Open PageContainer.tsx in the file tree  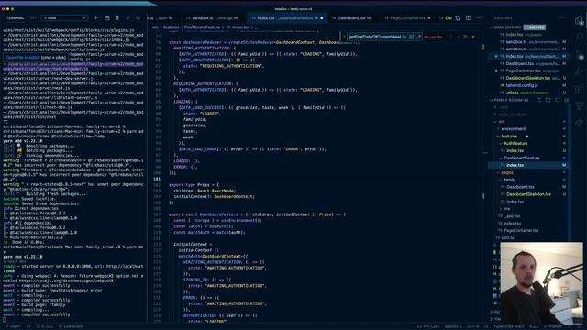[x=529, y=230]
